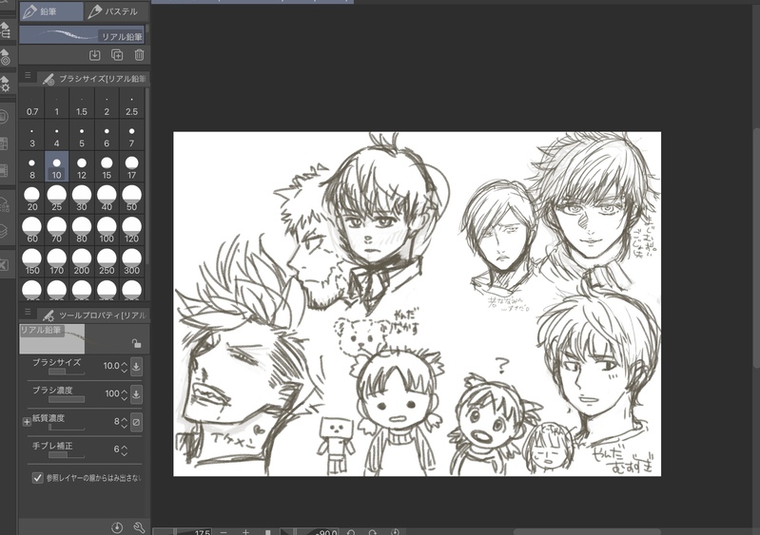
Task: Reset canvas rotation in bottom bar
Action: (x=395, y=531)
